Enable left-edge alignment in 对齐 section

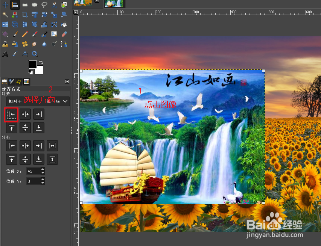pos(11,114)
